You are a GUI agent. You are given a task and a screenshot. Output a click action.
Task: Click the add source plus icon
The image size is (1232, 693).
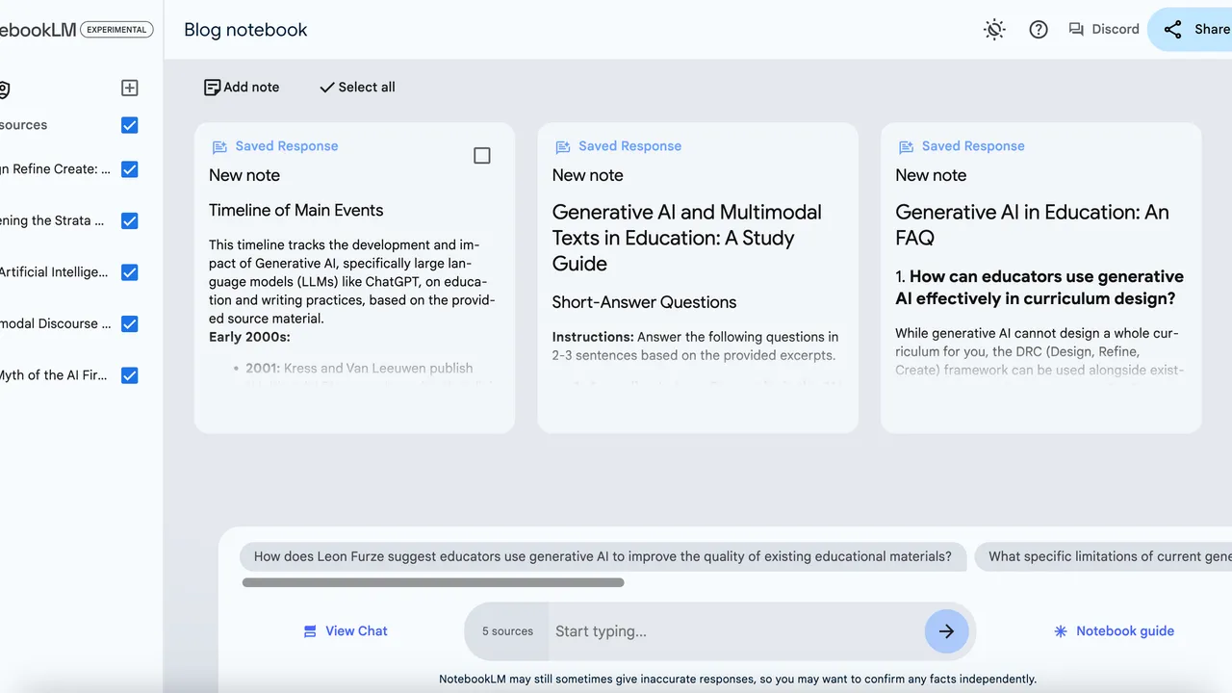[x=130, y=88]
